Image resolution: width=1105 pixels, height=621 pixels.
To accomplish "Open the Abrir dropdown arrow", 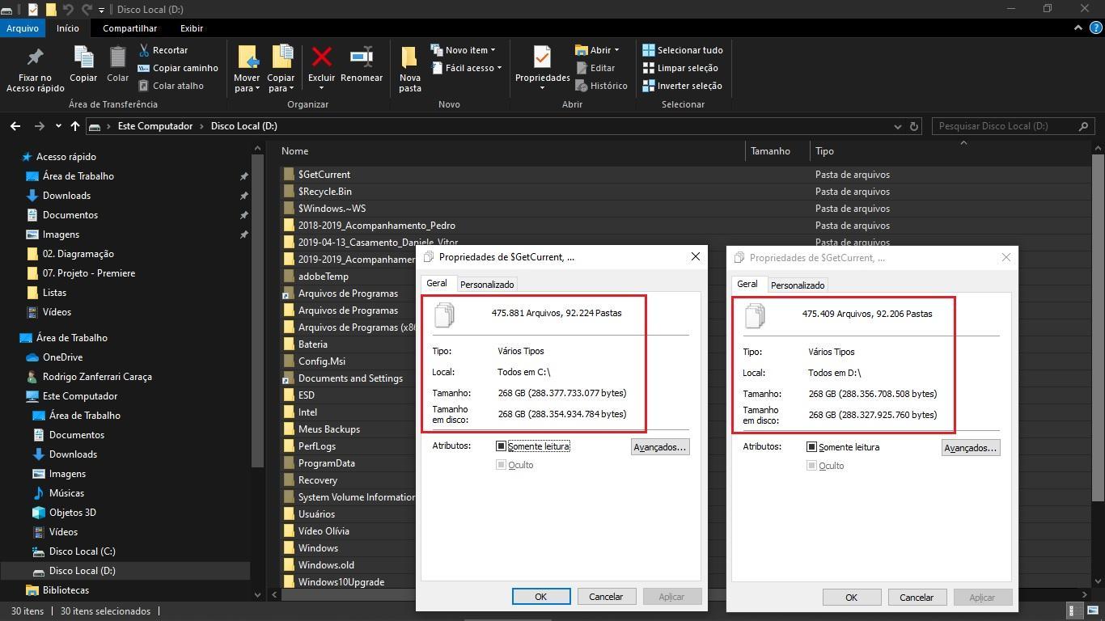I will tap(616, 50).
